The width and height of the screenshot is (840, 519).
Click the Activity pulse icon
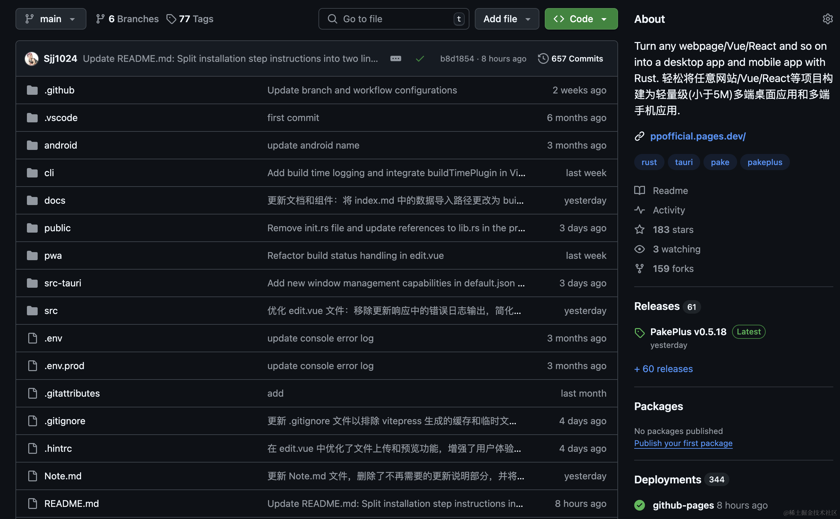(639, 210)
